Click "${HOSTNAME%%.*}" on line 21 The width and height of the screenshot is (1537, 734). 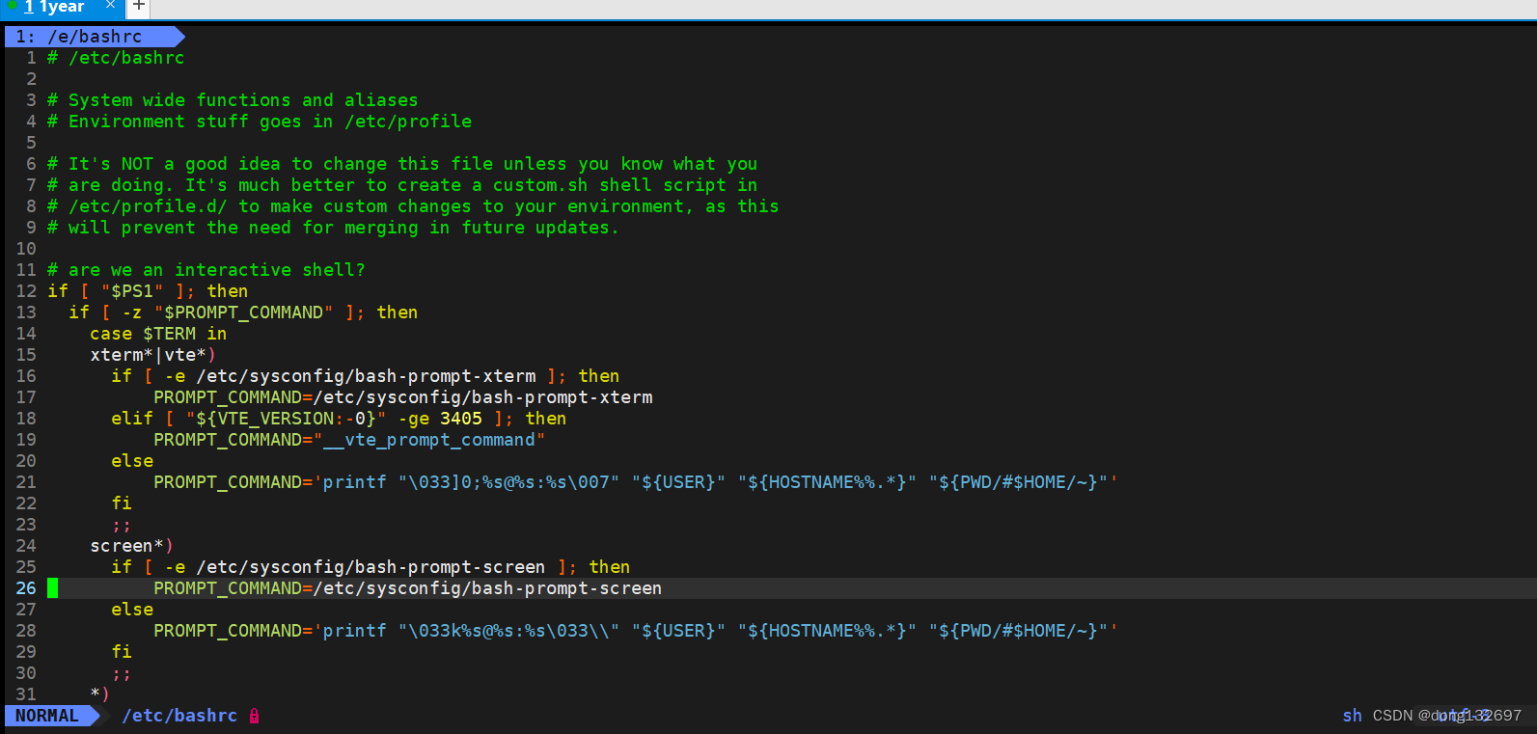click(x=827, y=482)
